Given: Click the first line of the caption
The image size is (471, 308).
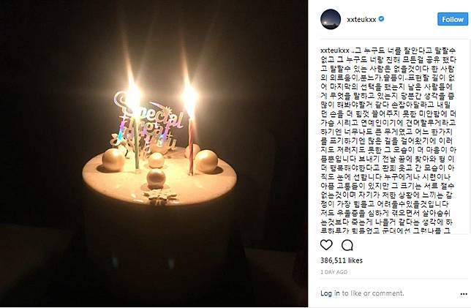Looking at the screenshot, I should click(388, 50).
